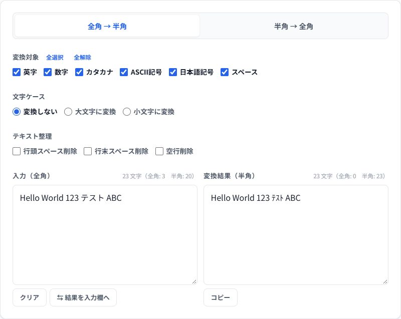Uncheck the 英字 checkbox
Screen dimensions: 401x319
point(17,72)
